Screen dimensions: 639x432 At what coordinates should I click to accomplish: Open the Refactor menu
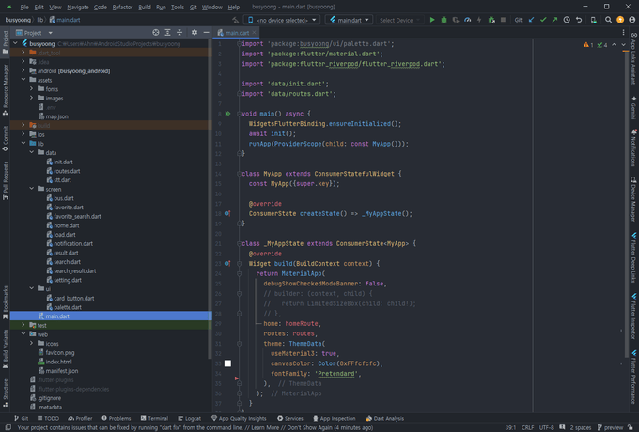tap(122, 7)
